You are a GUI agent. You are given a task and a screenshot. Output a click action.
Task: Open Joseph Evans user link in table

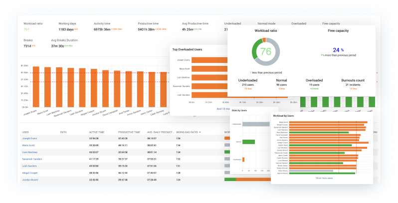click(x=30, y=139)
